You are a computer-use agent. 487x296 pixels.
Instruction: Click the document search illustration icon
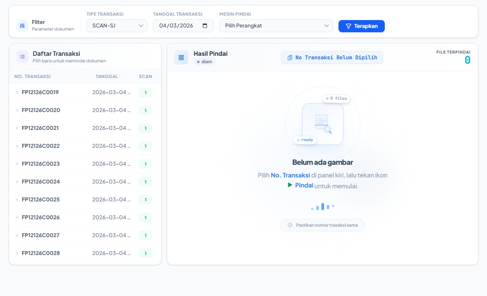(323, 123)
